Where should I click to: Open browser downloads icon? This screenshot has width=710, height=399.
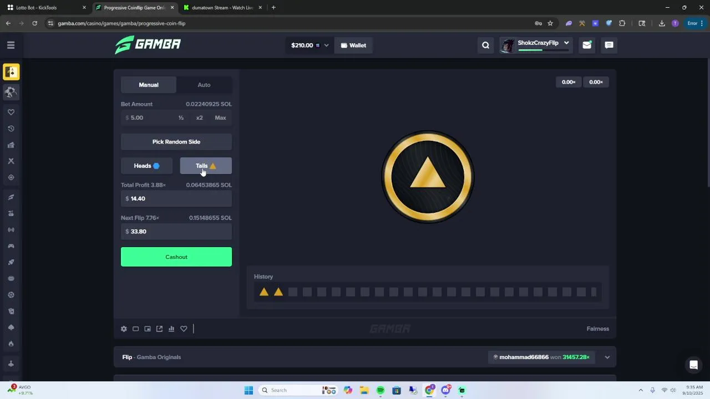tap(662, 23)
